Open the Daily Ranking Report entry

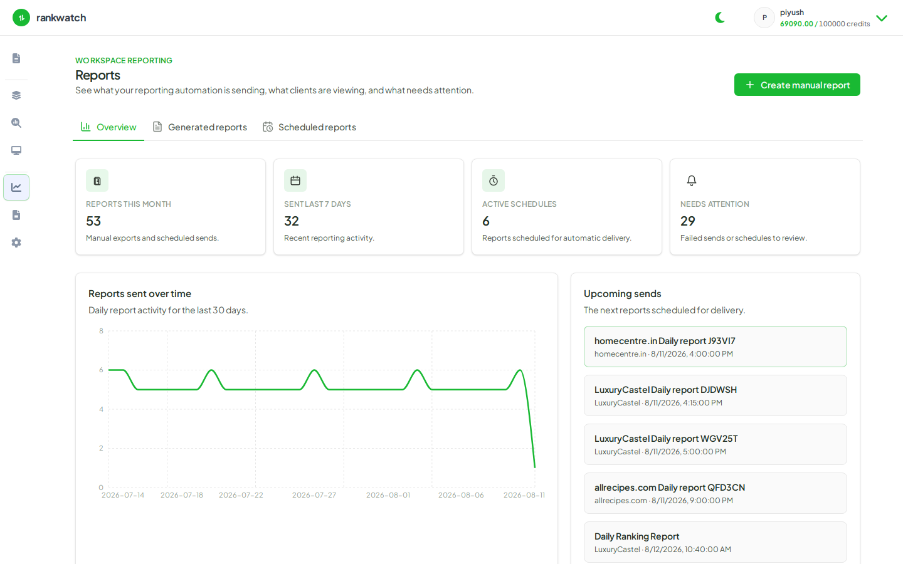716,542
